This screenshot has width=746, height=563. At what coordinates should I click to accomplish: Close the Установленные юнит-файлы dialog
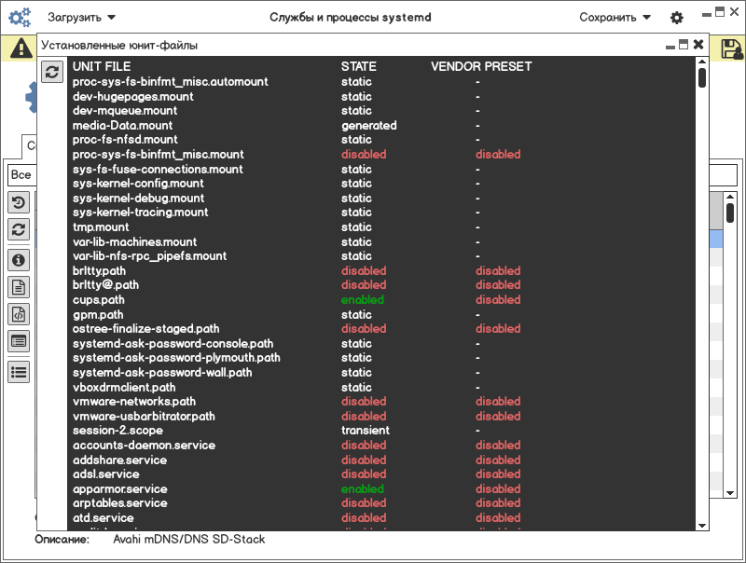pos(698,44)
